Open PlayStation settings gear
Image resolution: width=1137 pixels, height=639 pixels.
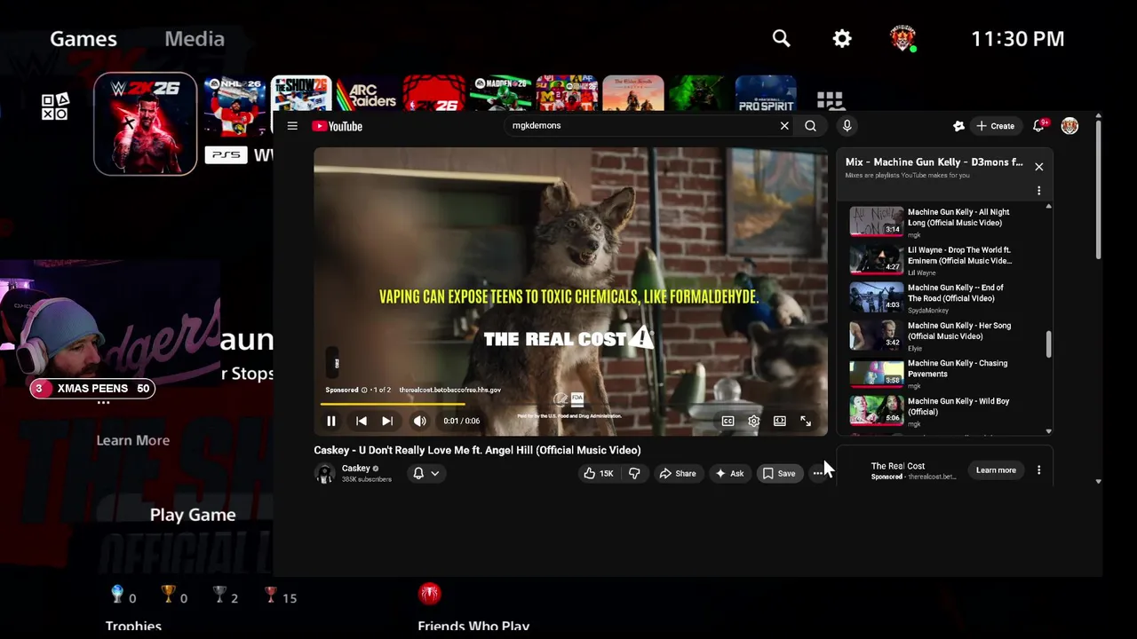pos(842,38)
